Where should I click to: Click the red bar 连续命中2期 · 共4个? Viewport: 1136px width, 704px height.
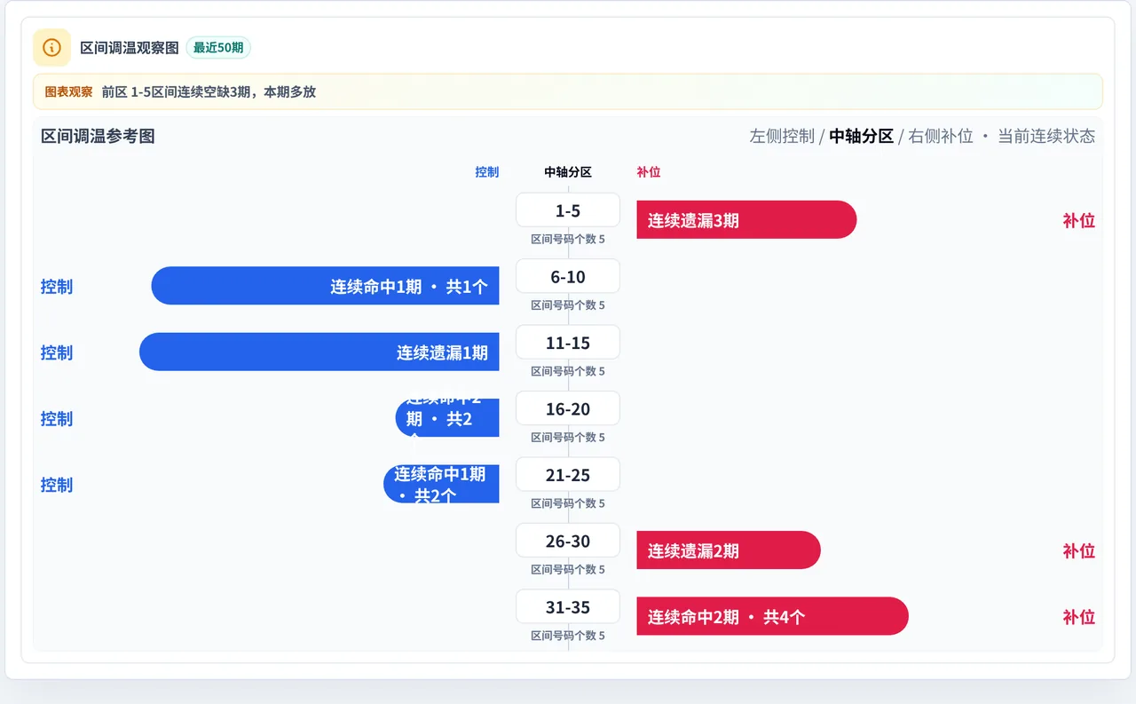[x=772, y=616]
